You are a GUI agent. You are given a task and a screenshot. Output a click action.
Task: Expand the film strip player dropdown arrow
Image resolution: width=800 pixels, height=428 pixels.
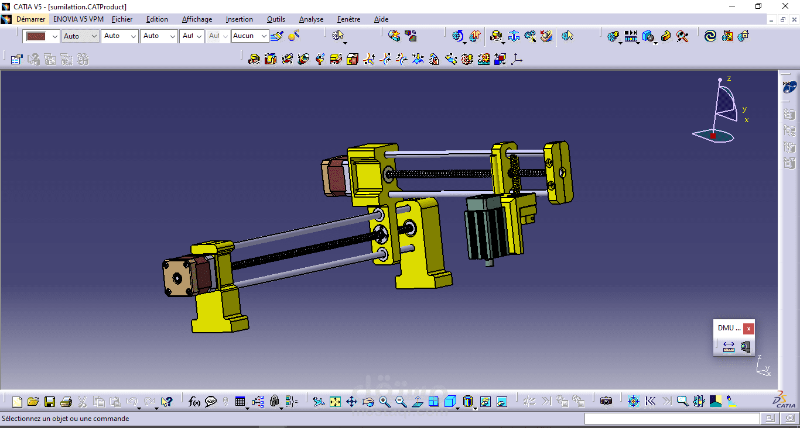click(x=638, y=42)
